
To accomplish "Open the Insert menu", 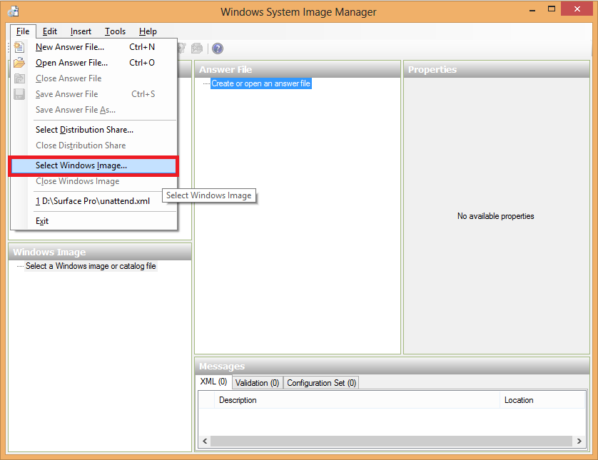I will tap(81, 31).
